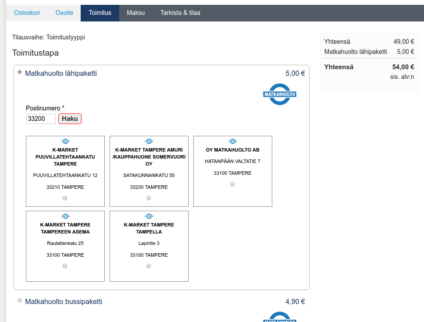Viewport: 424px width, 322px height.
Task: Select K-Market Puuvillatehtaankatu pickup point radio
Action: (65, 198)
